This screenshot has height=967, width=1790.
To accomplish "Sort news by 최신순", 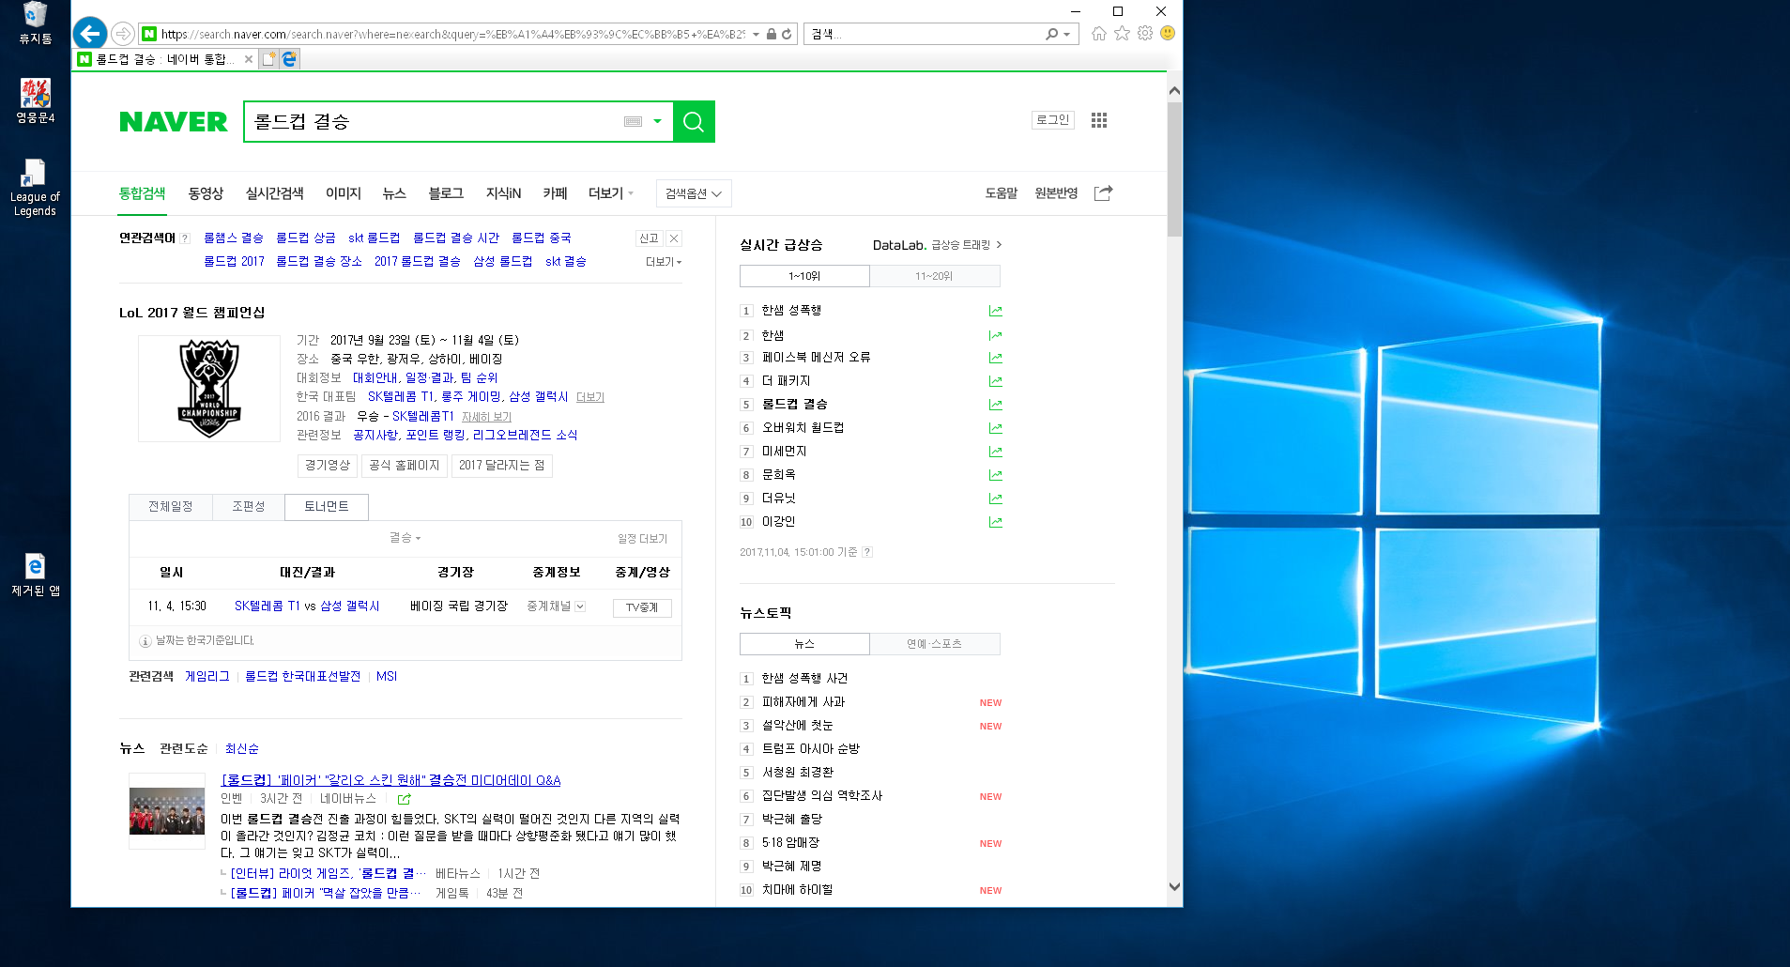I will [242, 749].
